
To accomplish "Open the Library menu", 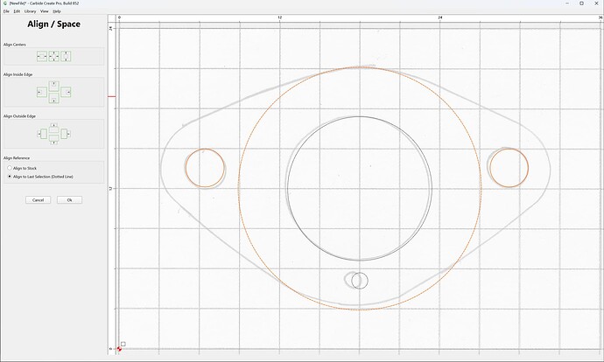I will tap(30, 11).
